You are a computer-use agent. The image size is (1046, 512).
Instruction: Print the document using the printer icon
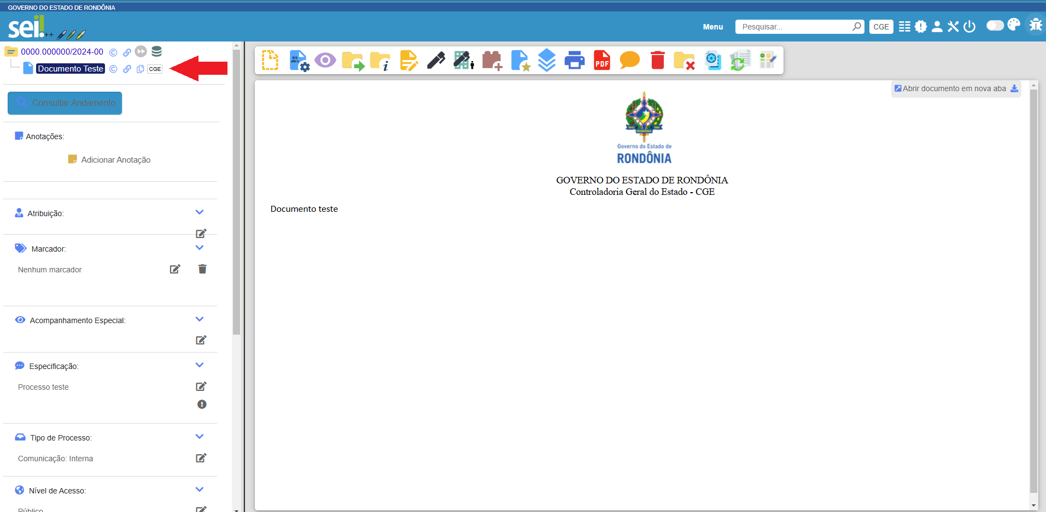coord(575,60)
